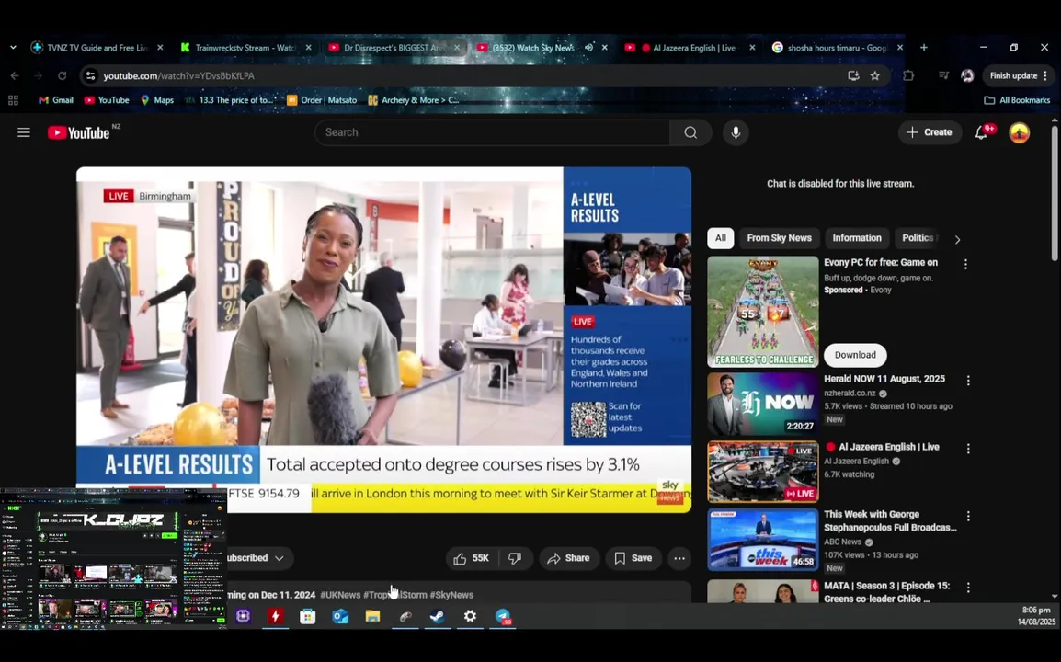Mute the Sky News tab audio

pyautogui.click(x=588, y=48)
